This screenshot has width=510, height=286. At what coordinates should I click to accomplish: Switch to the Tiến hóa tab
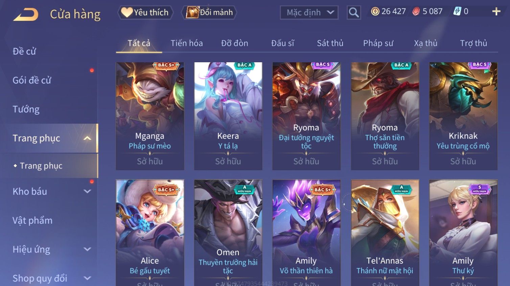tap(187, 43)
